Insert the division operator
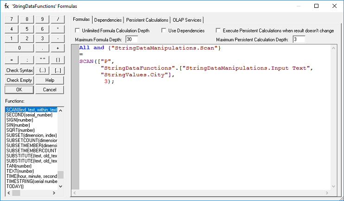This screenshot has height=201, width=344. tap(57, 19)
